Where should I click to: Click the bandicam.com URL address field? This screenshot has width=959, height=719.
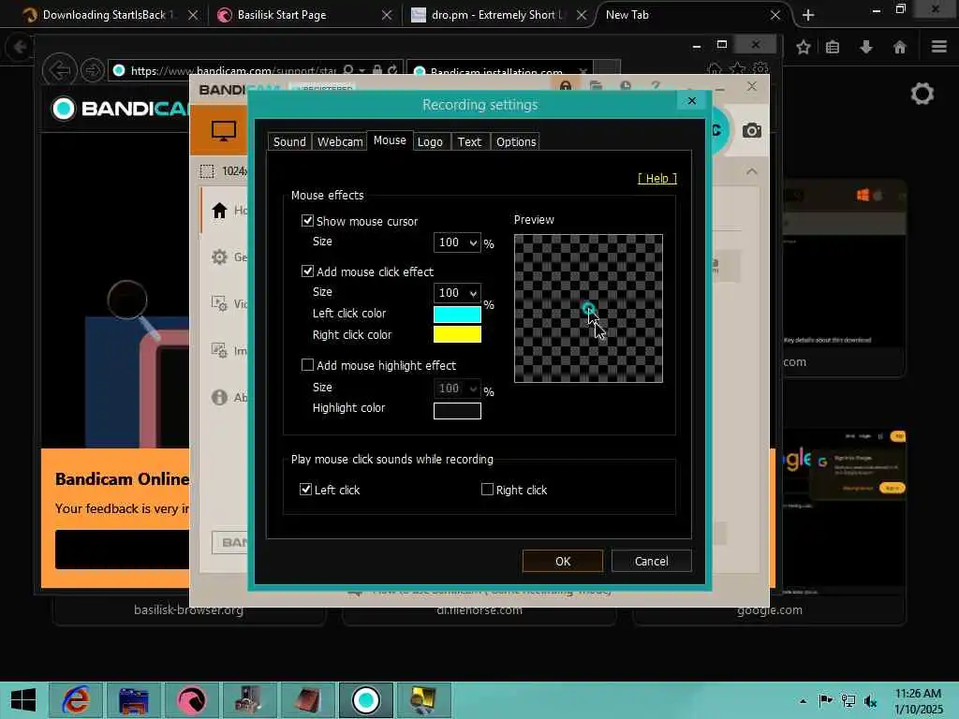pyautogui.click(x=232, y=71)
